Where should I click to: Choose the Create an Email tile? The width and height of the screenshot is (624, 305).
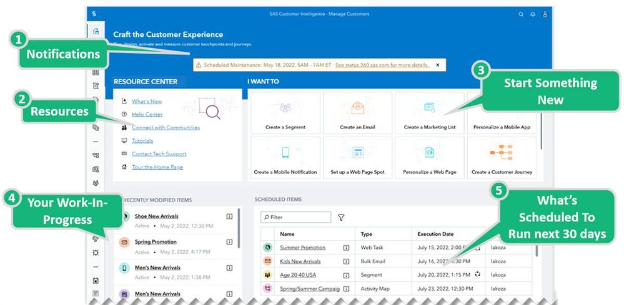[356, 113]
